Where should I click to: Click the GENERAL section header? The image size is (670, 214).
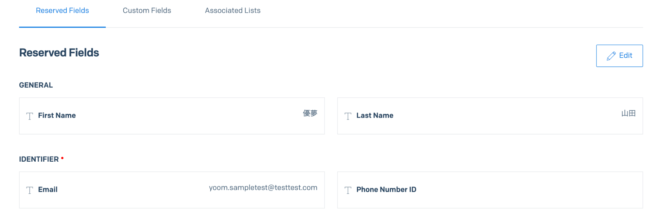click(36, 85)
